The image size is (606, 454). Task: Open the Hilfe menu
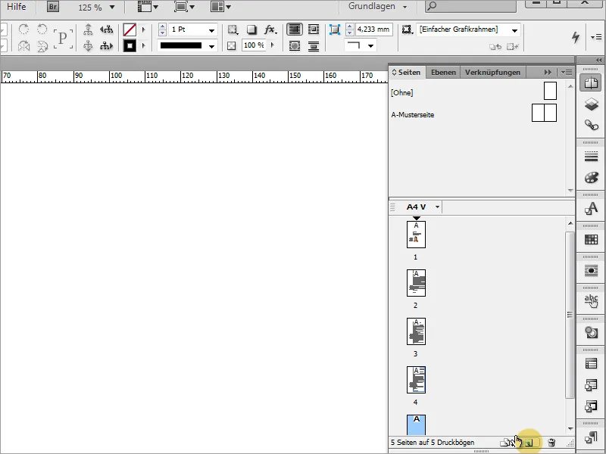click(16, 7)
